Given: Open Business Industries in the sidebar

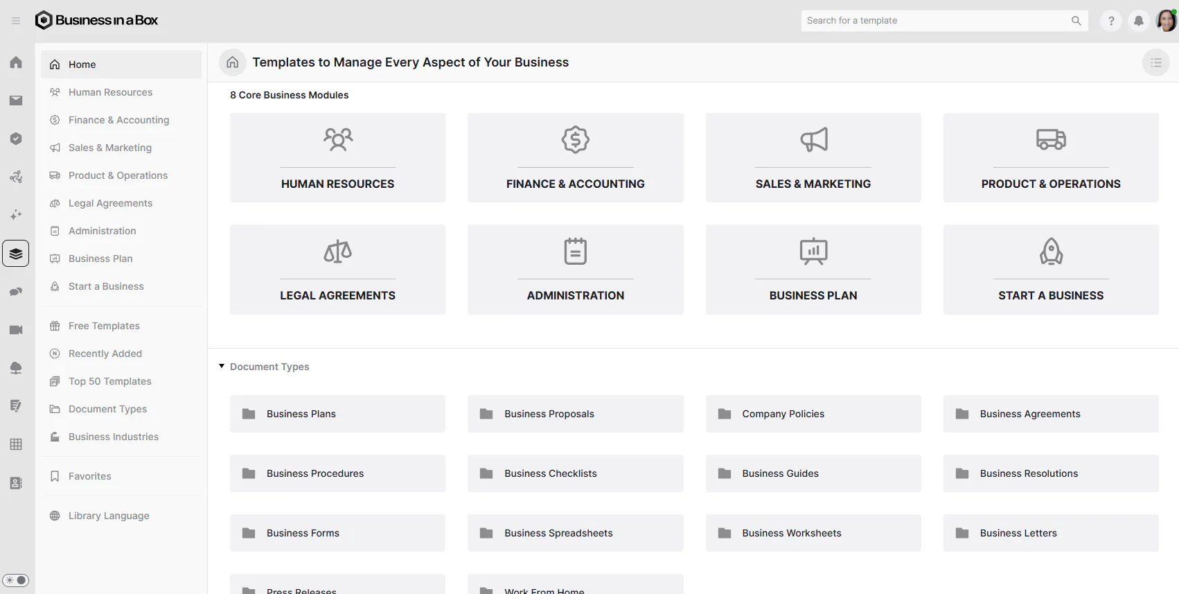Looking at the screenshot, I should [121, 437].
